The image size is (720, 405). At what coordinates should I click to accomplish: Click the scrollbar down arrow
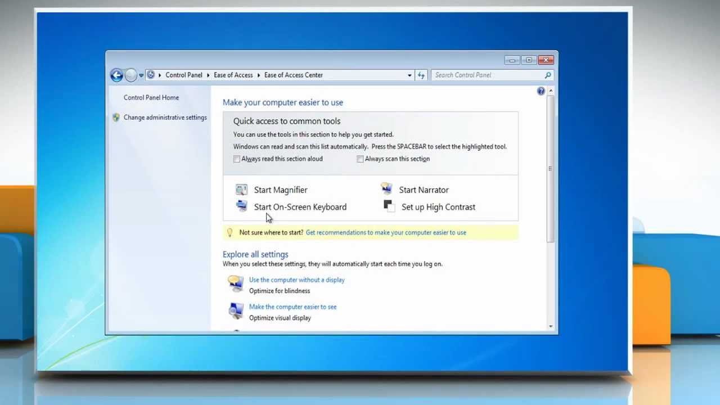pos(551,326)
